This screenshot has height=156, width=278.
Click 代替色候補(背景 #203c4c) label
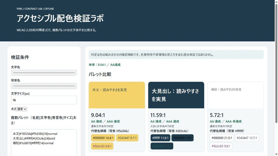pyautogui.click(x=170, y=131)
